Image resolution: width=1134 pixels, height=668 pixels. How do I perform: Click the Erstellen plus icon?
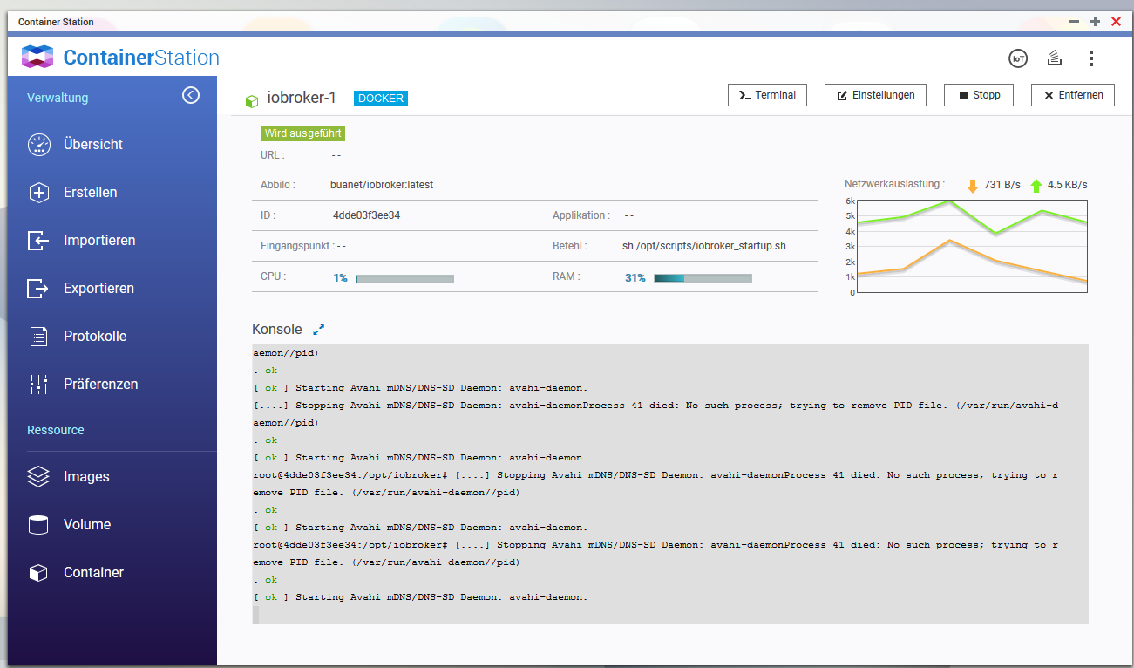click(x=39, y=193)
